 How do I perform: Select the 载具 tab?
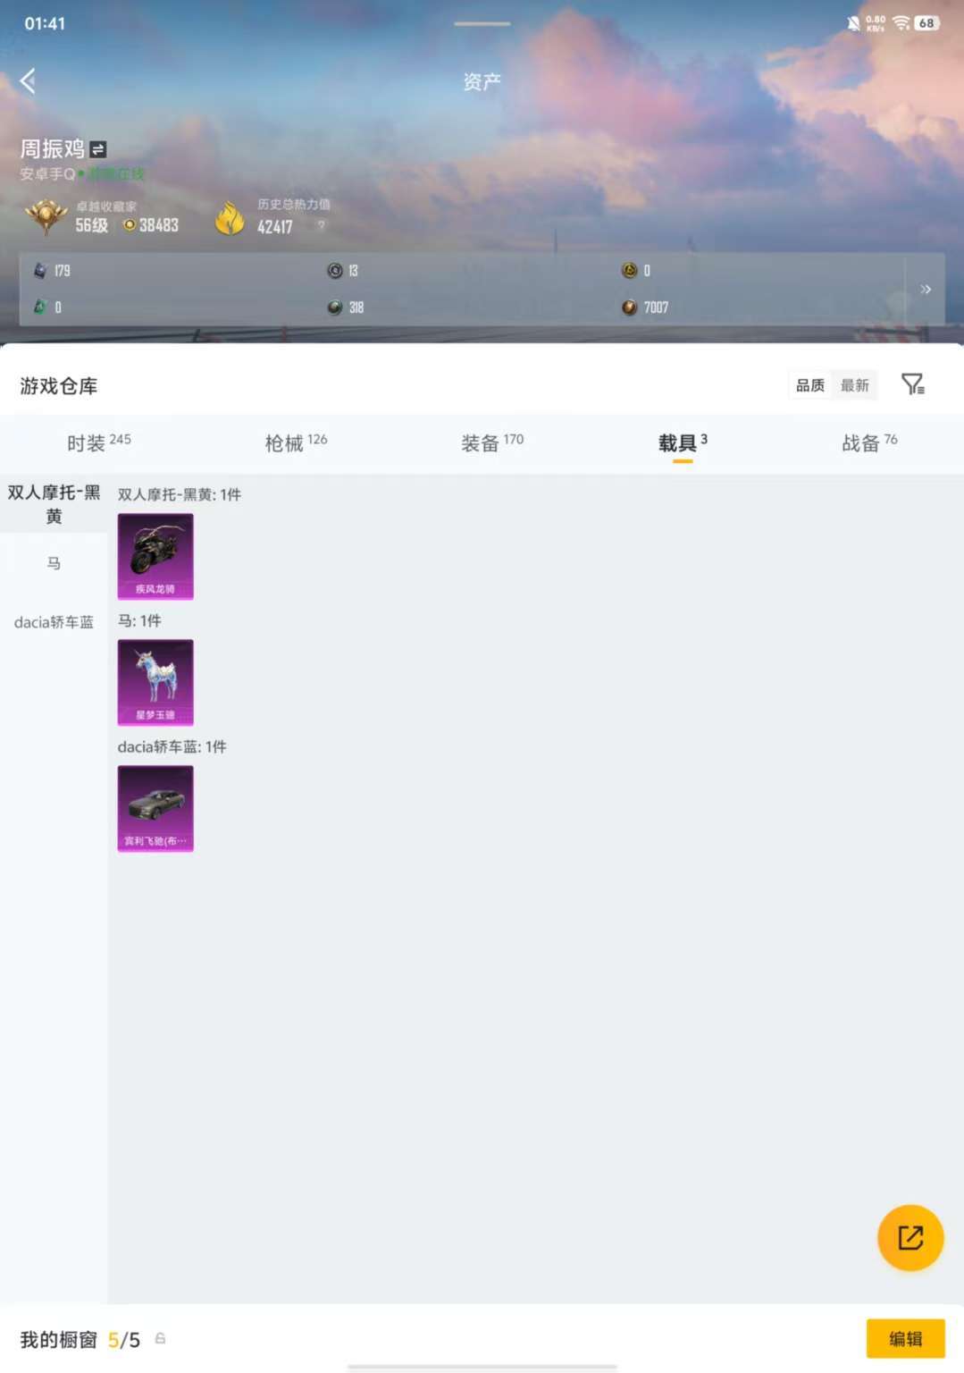683,442
